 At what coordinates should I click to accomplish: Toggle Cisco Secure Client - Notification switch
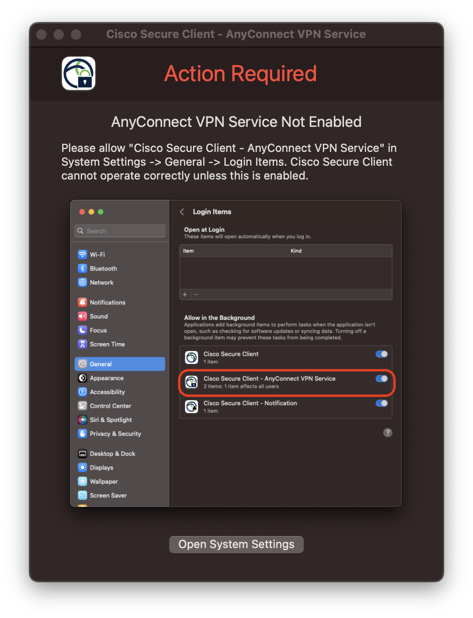pyautogui.click(x=382, y=404)
